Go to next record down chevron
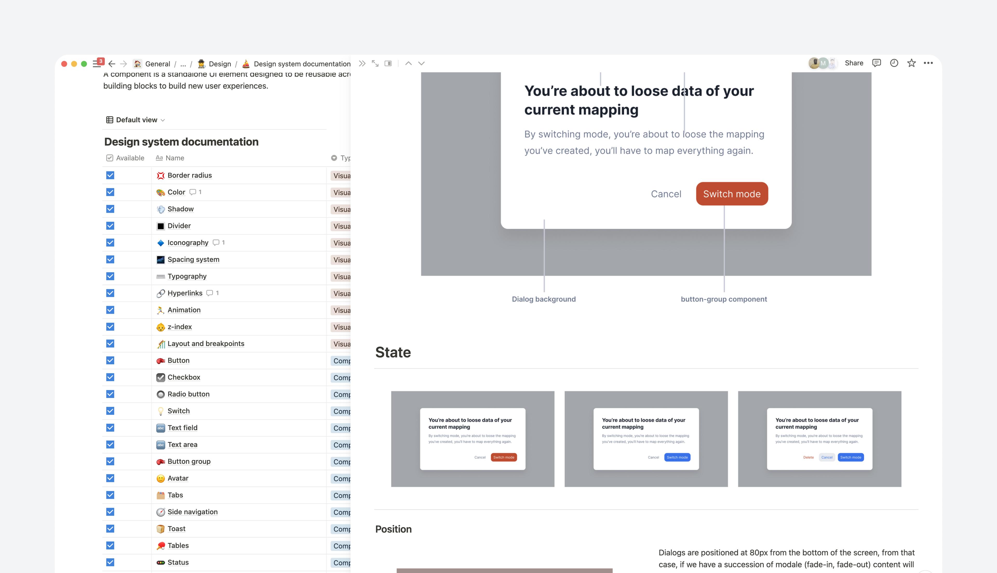Viewport: 997px width, 573px height. point(421,63)
